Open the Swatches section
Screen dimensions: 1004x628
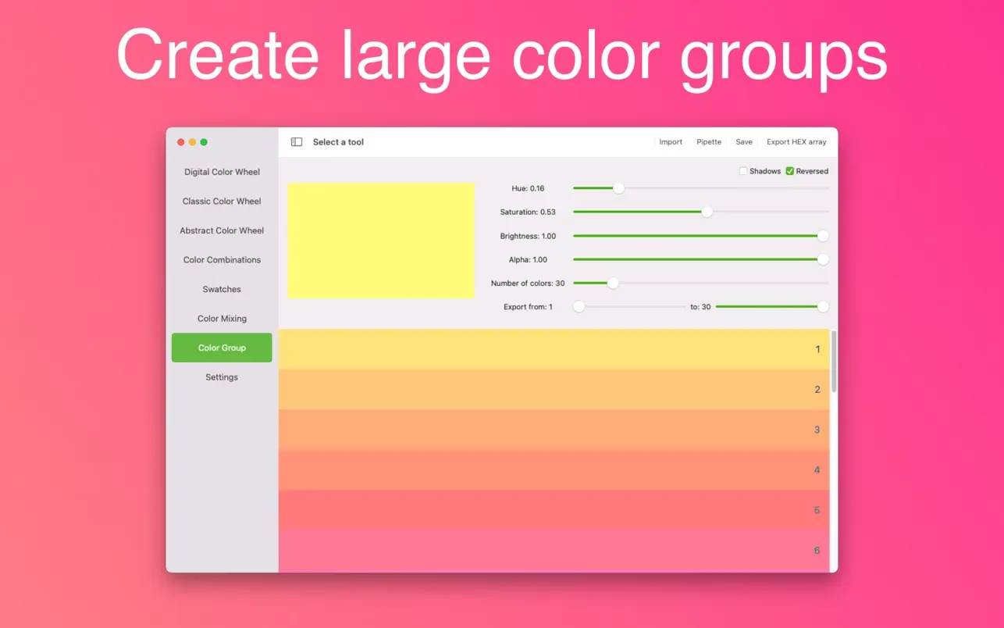click(221, 289)
